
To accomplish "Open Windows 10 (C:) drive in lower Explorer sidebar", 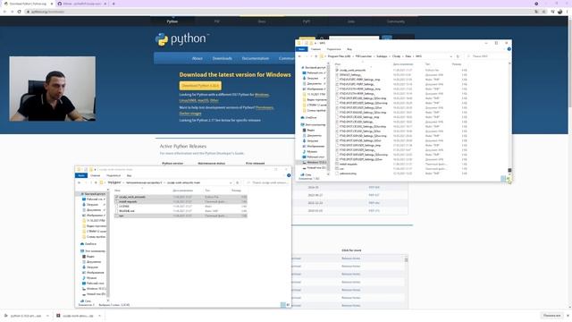I will 94,288.
